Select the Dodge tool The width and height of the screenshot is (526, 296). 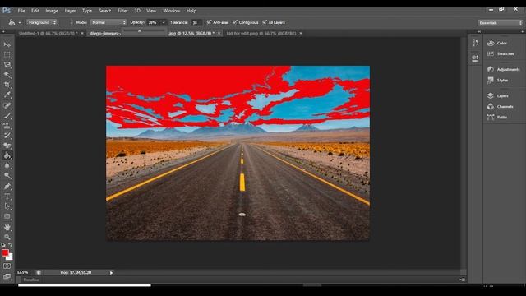pos(7,175)
